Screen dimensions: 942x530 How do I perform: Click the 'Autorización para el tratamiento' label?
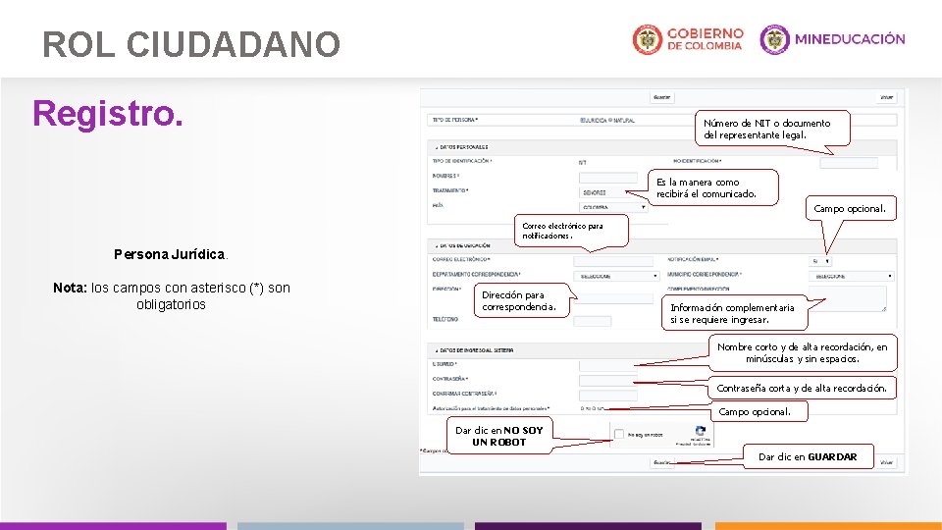point(491,408)
